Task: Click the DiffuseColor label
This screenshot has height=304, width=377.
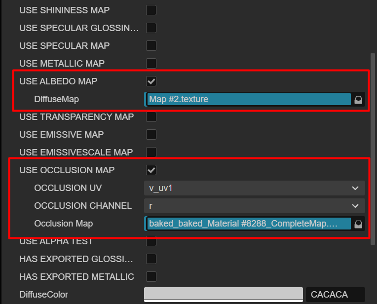Action: click(44, 295)
